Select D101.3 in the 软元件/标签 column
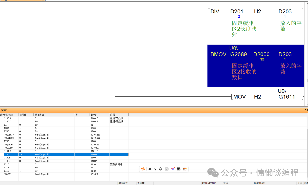The image size is (308, 185). point(8,151)
